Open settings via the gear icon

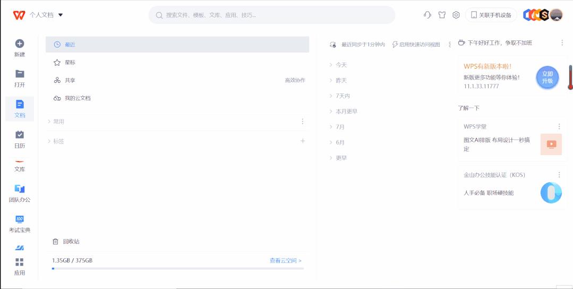point(456,15)
